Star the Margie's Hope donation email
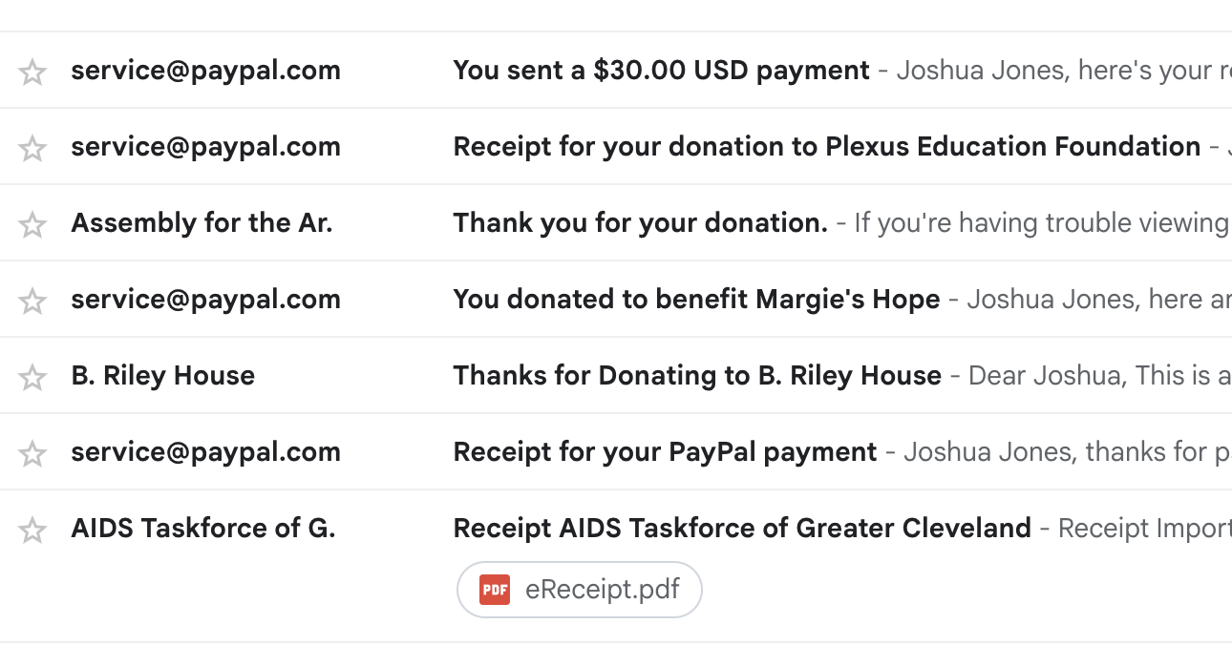The height and width of the screenshot is (666, 1232). click(x=32, y=301)
